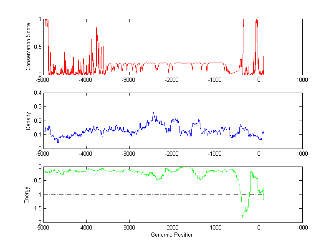This screenshot has height=250, width=334.
Task: Click the Energy y-axis label
Action: 27,194
